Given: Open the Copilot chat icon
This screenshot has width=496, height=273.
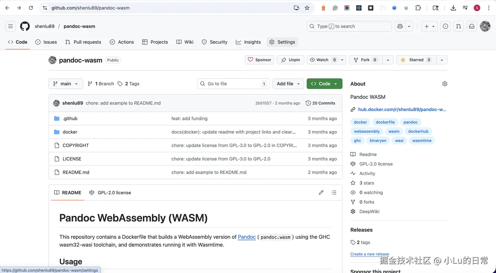Looking at the screenshot, I should (x=400, y=26).
